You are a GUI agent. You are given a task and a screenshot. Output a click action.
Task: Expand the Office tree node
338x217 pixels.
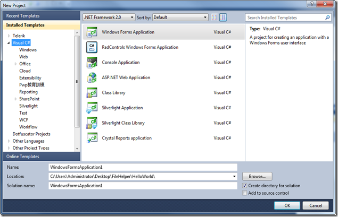[x=15, y=64]
